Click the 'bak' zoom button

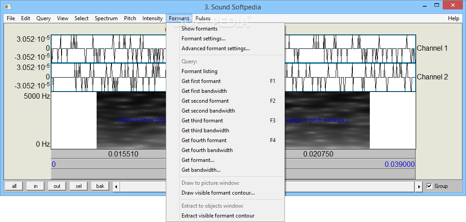pyautogui.click(x=100, y=186)
